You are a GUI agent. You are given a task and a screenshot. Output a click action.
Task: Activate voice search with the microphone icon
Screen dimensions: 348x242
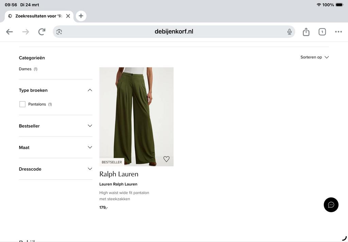[289, 31]
